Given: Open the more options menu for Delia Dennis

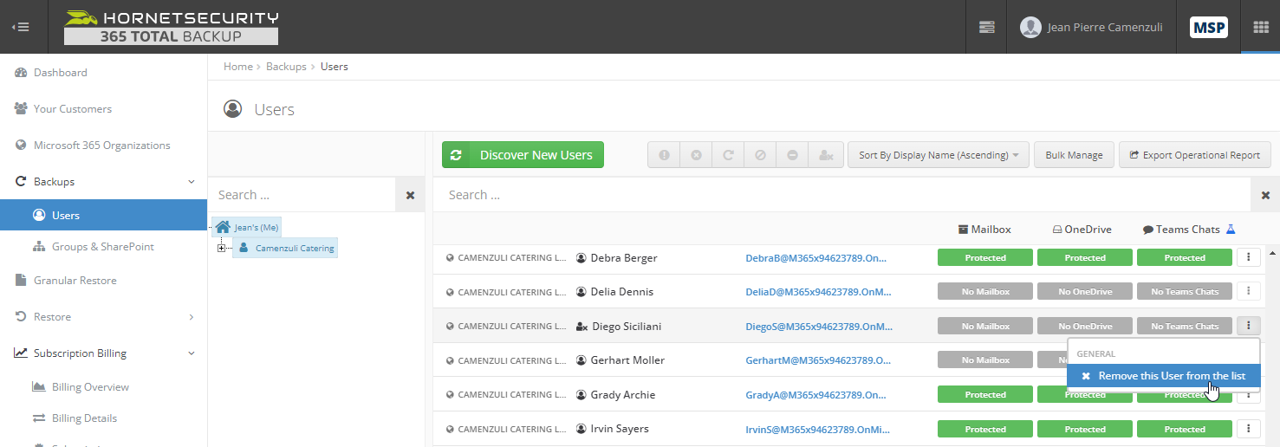Looking at the screenshot, I should tap(1249, 292).
